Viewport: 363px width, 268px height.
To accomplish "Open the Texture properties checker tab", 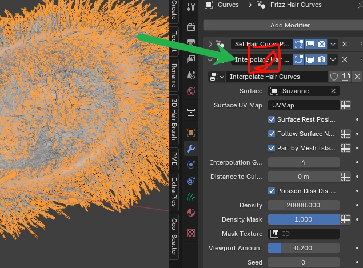I will [x=191, y=233].
